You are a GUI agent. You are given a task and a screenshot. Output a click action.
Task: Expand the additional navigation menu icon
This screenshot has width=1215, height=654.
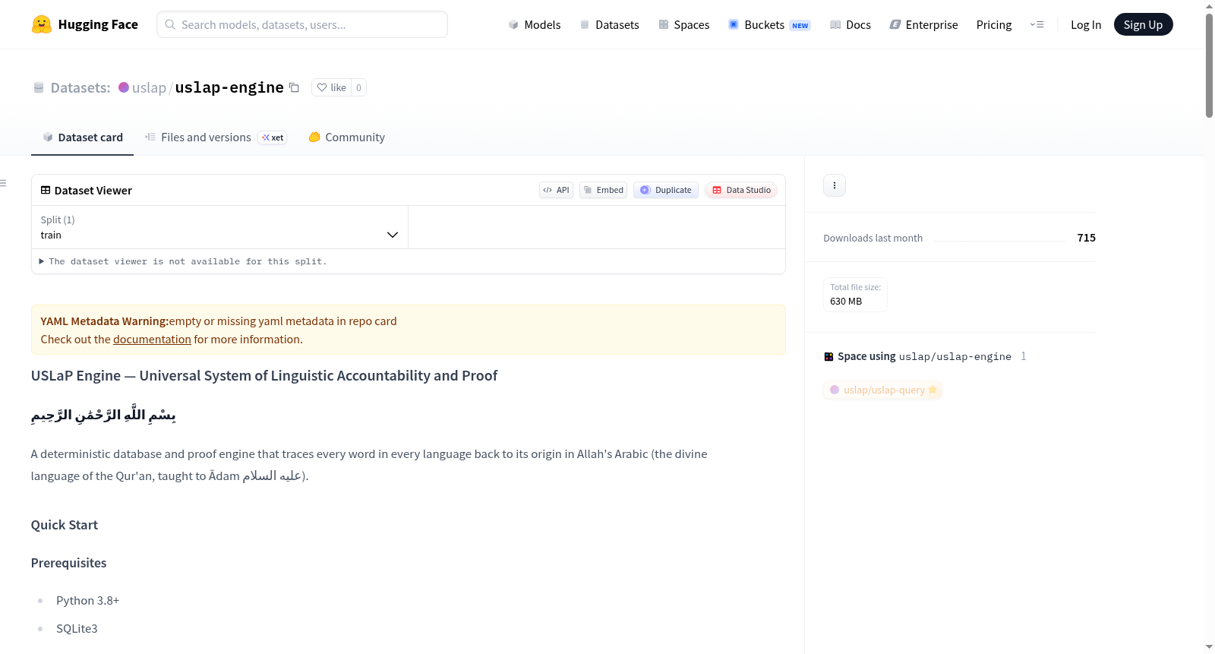(x=1037, y=24)
